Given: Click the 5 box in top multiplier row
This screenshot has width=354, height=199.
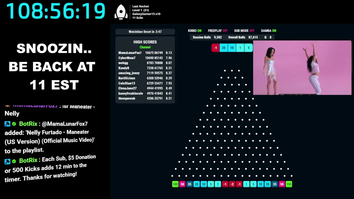Looking at the screenshot, I should pyautogui.click(x=248, y=48).
